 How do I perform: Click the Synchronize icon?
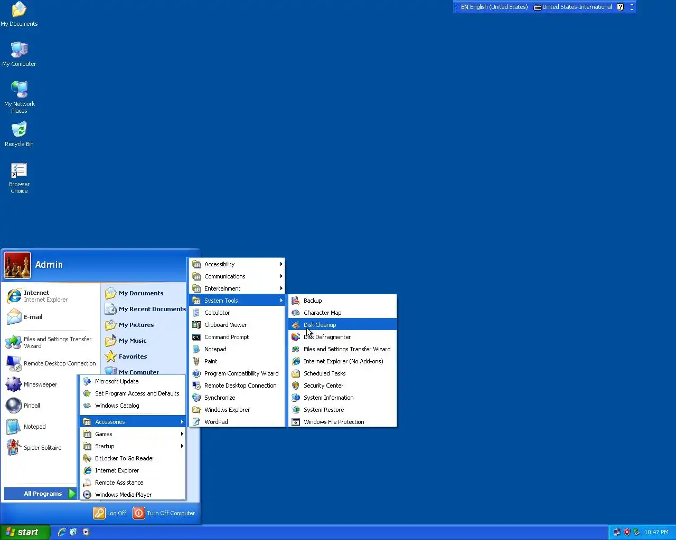196,398
